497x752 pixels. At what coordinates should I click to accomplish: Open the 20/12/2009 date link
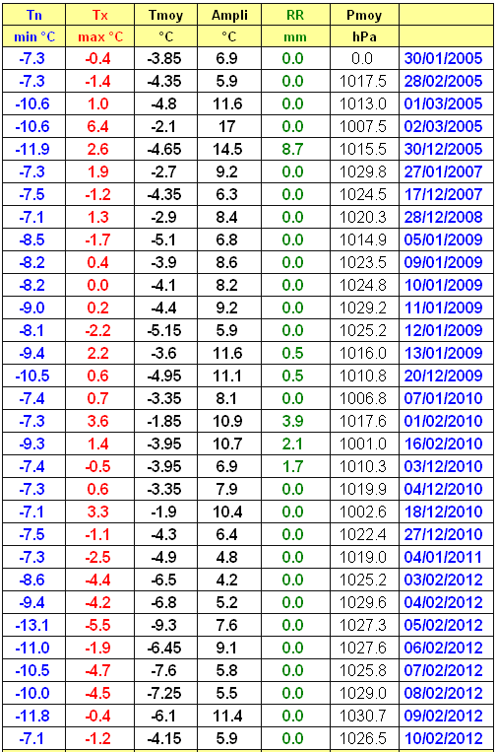coord(444,376)
